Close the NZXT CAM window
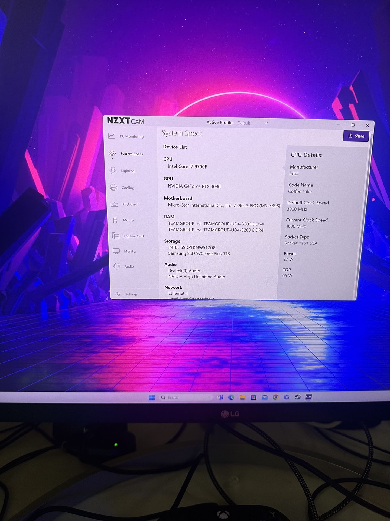The image size is (390, 521). (x=367, y=125)
